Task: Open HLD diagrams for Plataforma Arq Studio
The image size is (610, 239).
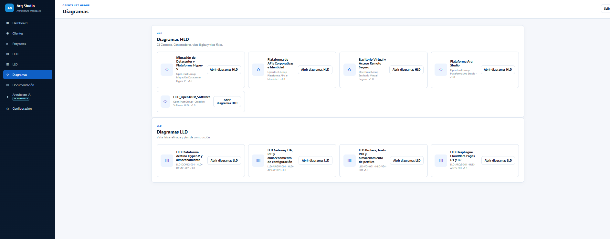Action: pos(498,70)
